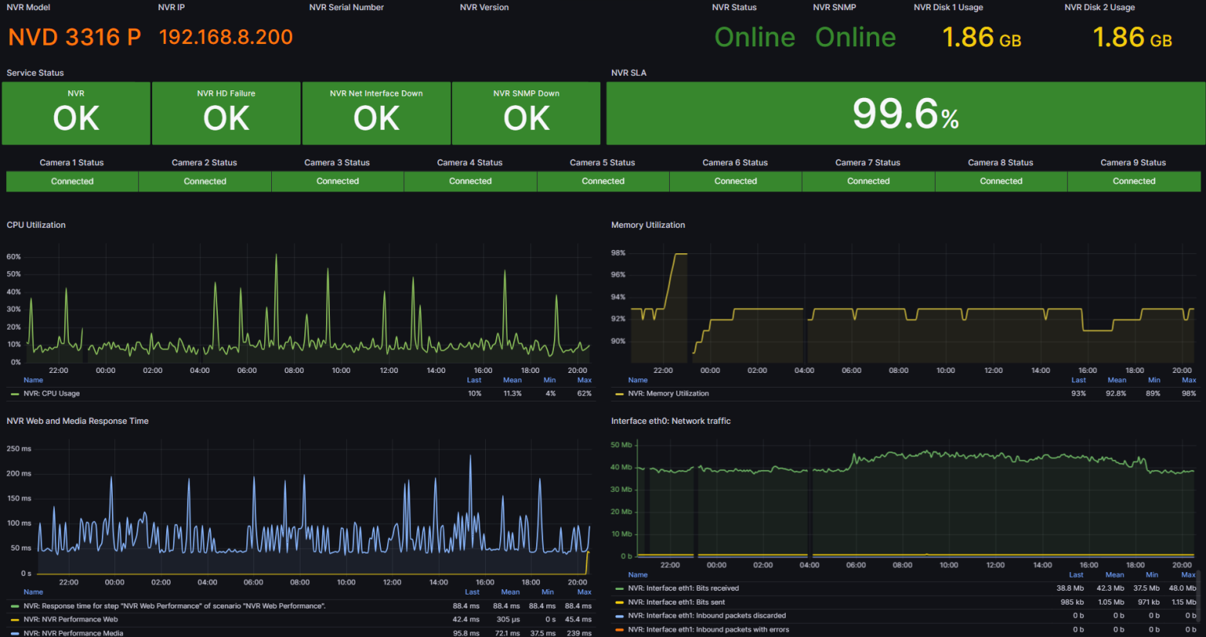
Task: Select the NVR IP value 192.168.8.200
Action: (x=225, y=36)
